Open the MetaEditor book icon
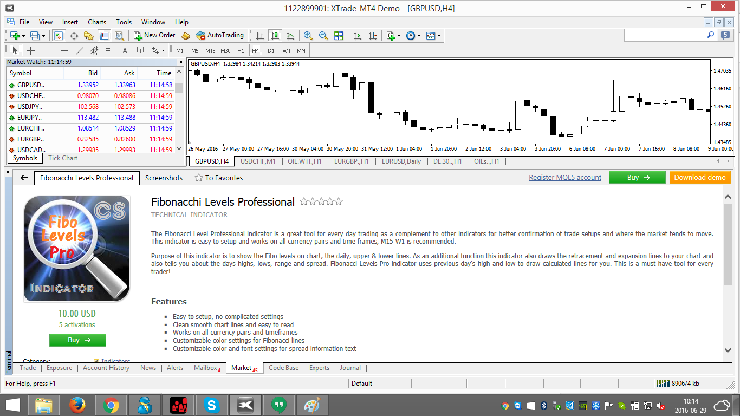 click(186, 36)
